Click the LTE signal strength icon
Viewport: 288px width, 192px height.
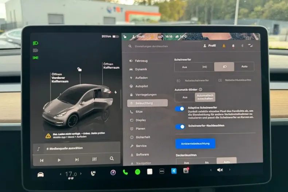tap(250, 45)
